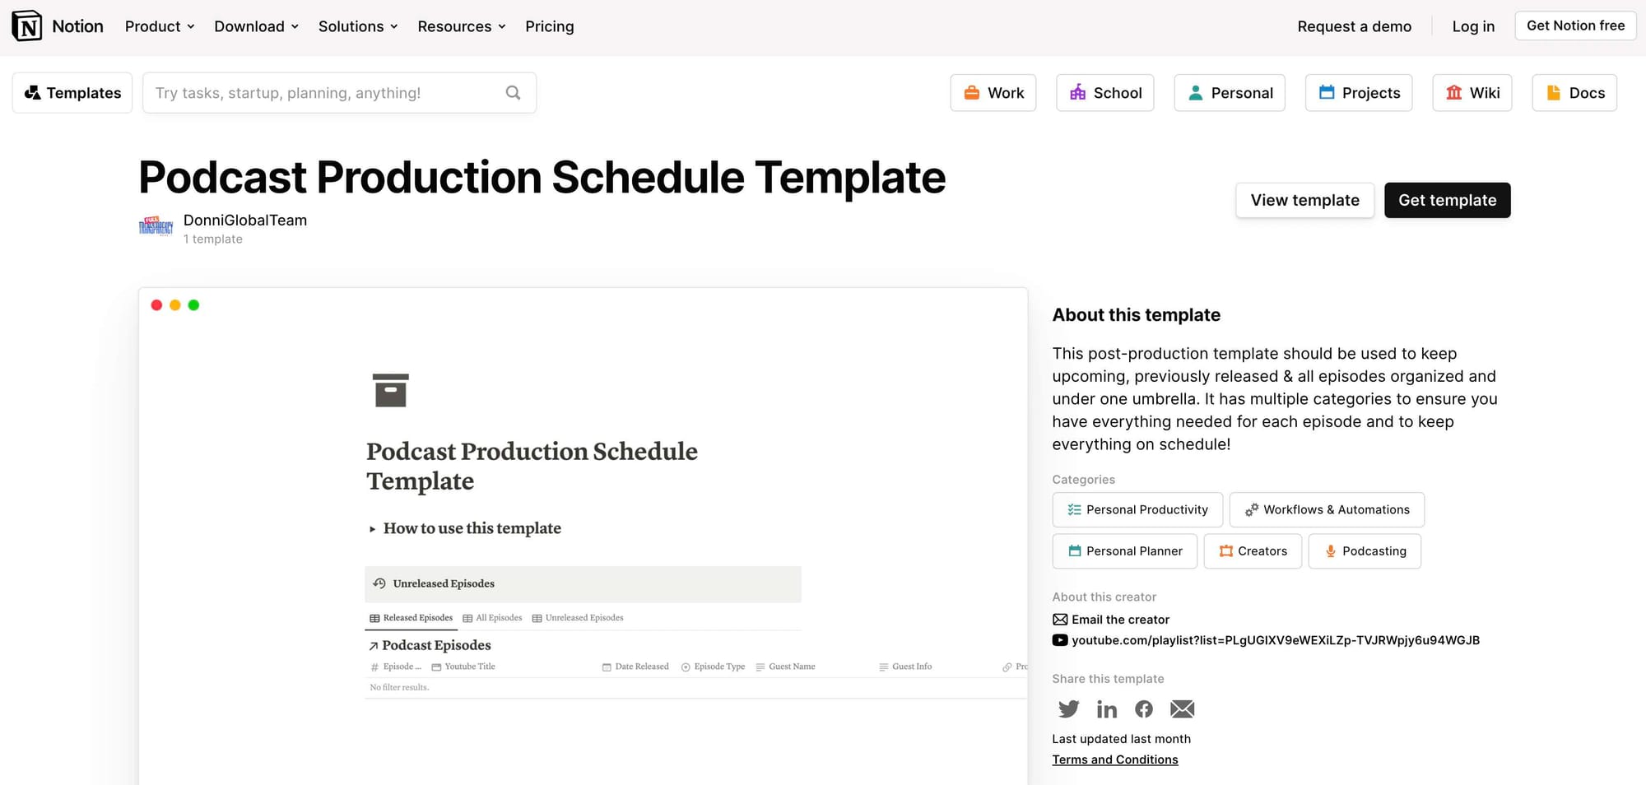
Task: Click the Personal category person icon
Action: click(x=1195, y=92)
